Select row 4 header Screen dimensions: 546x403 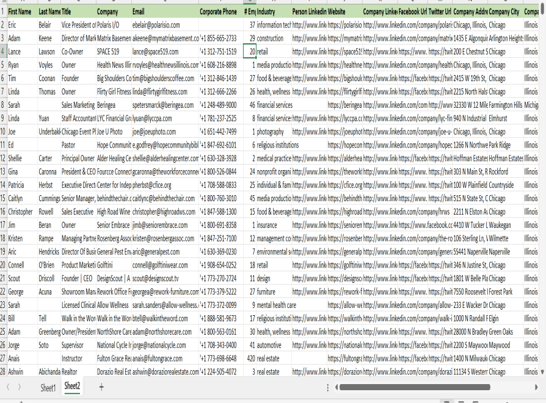pyautogui.click(x=3, y=52)
